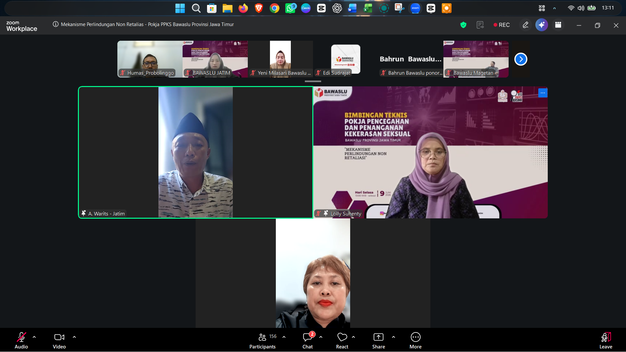Open File Explorer from the taskbar
626x352 pixels.
point(227,8)
